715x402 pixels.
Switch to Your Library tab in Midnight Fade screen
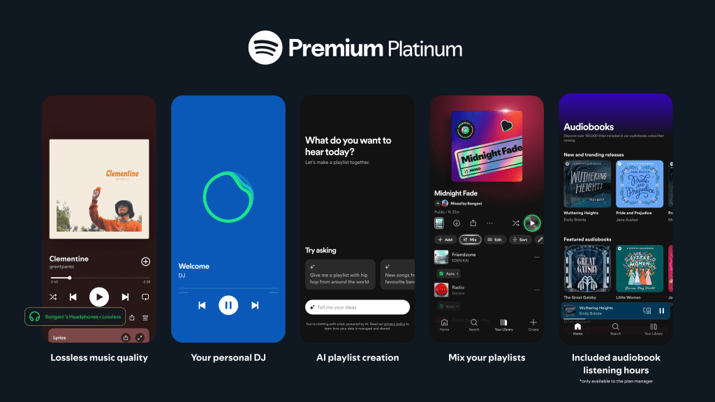(x=504, y=325)
